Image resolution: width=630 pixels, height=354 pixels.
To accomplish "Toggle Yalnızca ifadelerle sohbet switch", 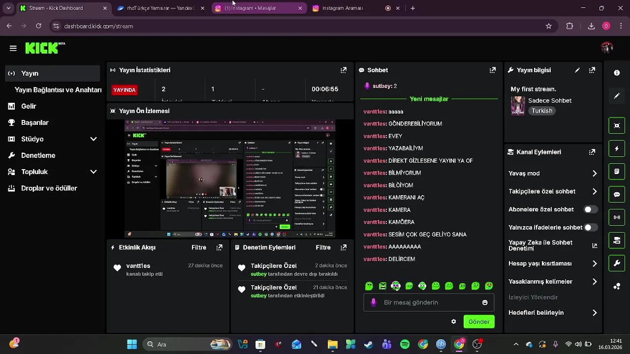I will click(x=591, y=228).
